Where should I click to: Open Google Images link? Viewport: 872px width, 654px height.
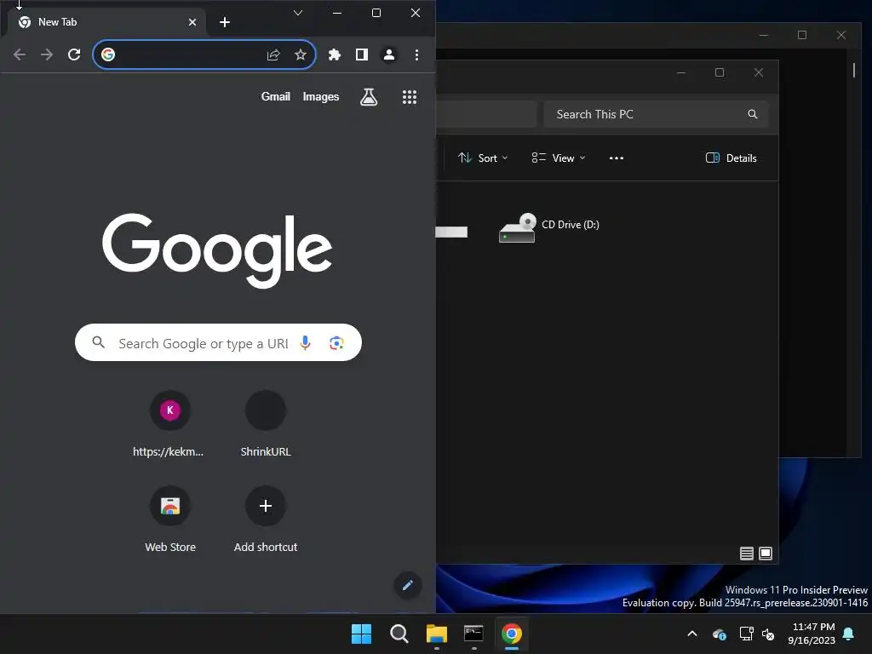tap(321, 97)
